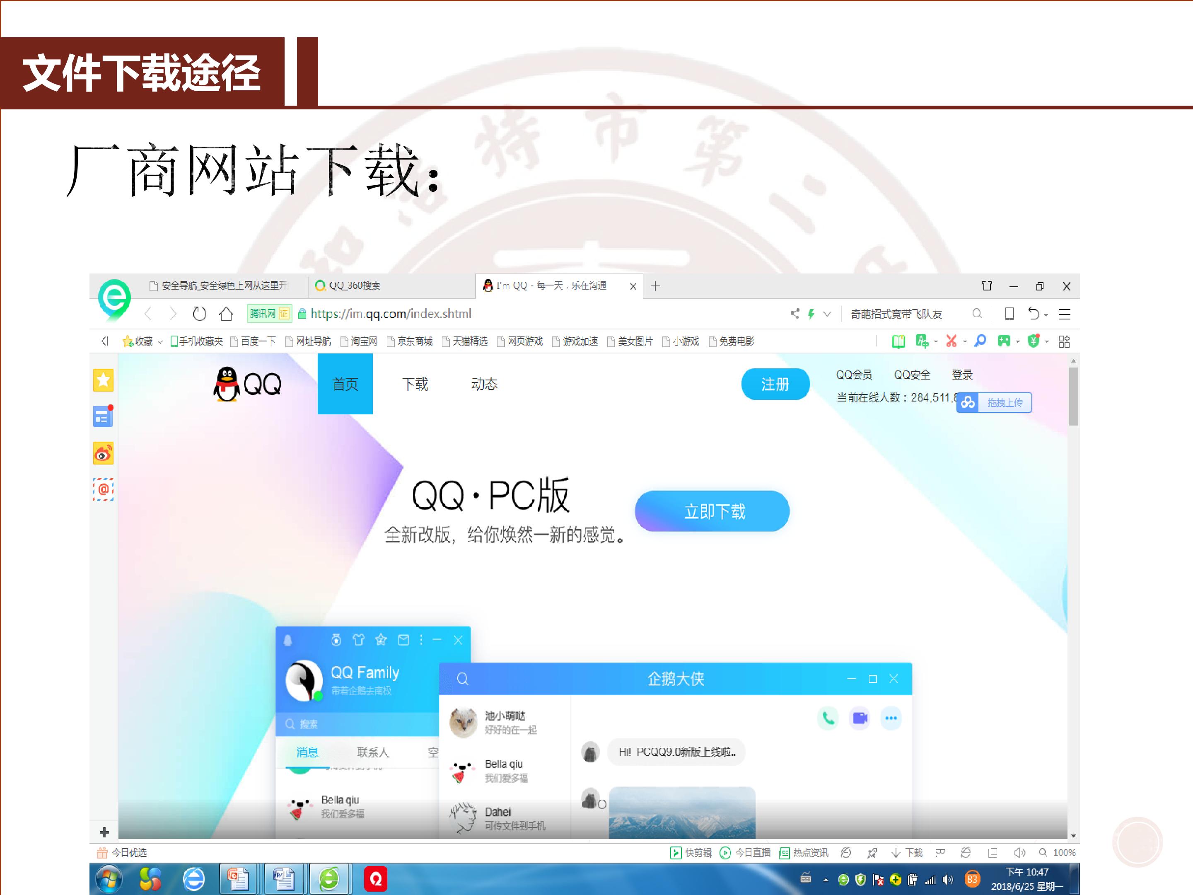
Task: Launch Internet Explorer from the taskbar
Action: tap(193, 879)
